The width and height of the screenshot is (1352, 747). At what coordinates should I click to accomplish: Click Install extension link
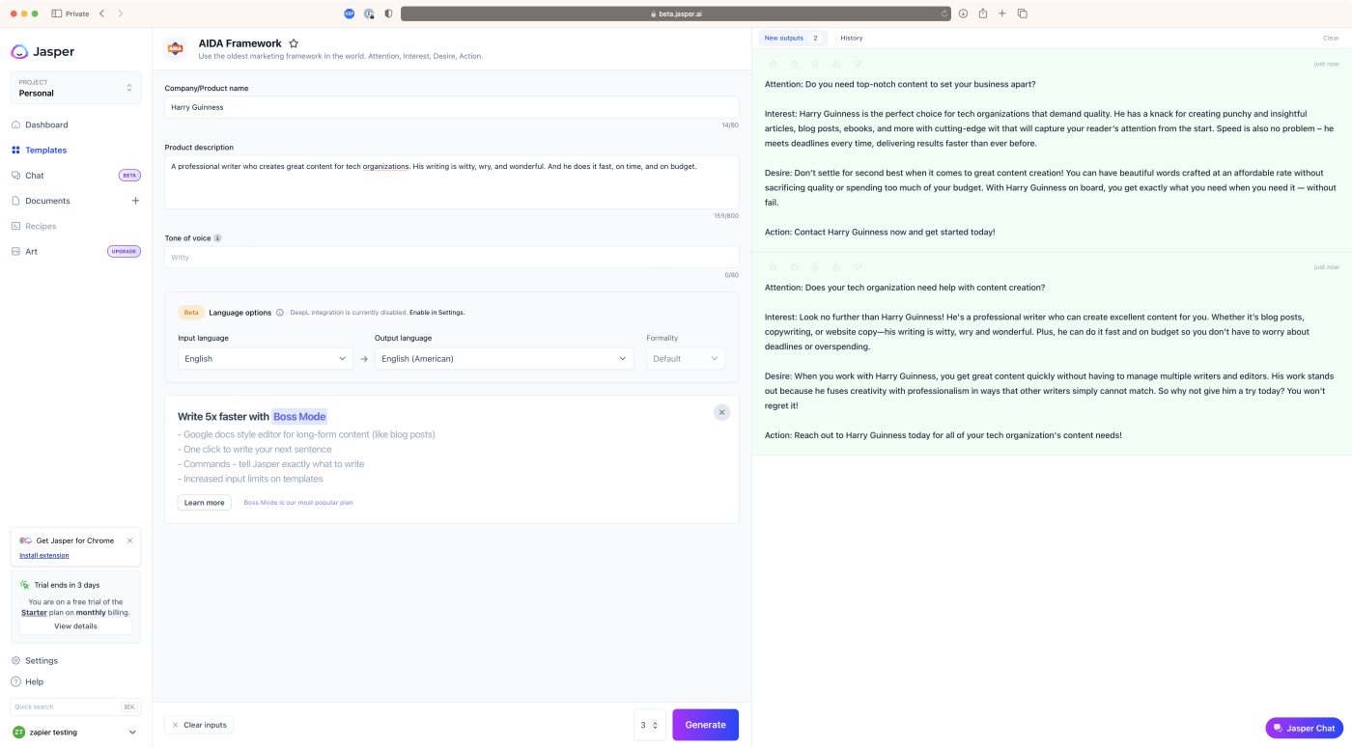click(44, 555)
